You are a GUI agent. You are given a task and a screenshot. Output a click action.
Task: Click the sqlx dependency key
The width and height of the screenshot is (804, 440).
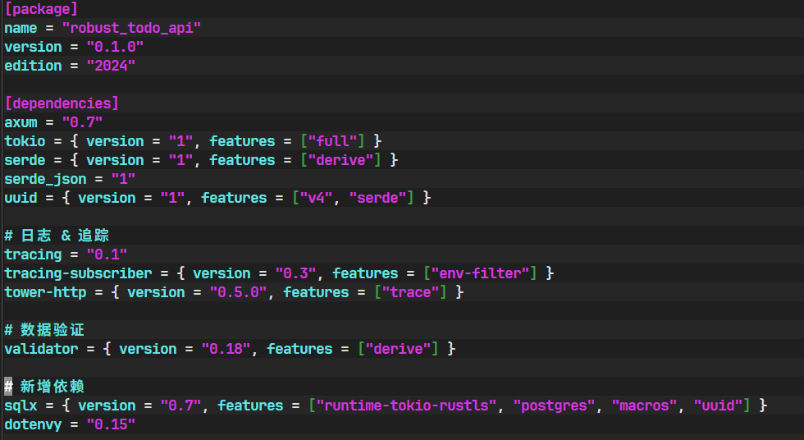pyautogui.click(x=21, y=406)
